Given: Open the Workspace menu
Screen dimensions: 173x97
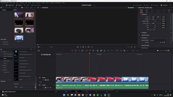Looking at the screenshot, I should pyautogui.click(x=58, y=3).
